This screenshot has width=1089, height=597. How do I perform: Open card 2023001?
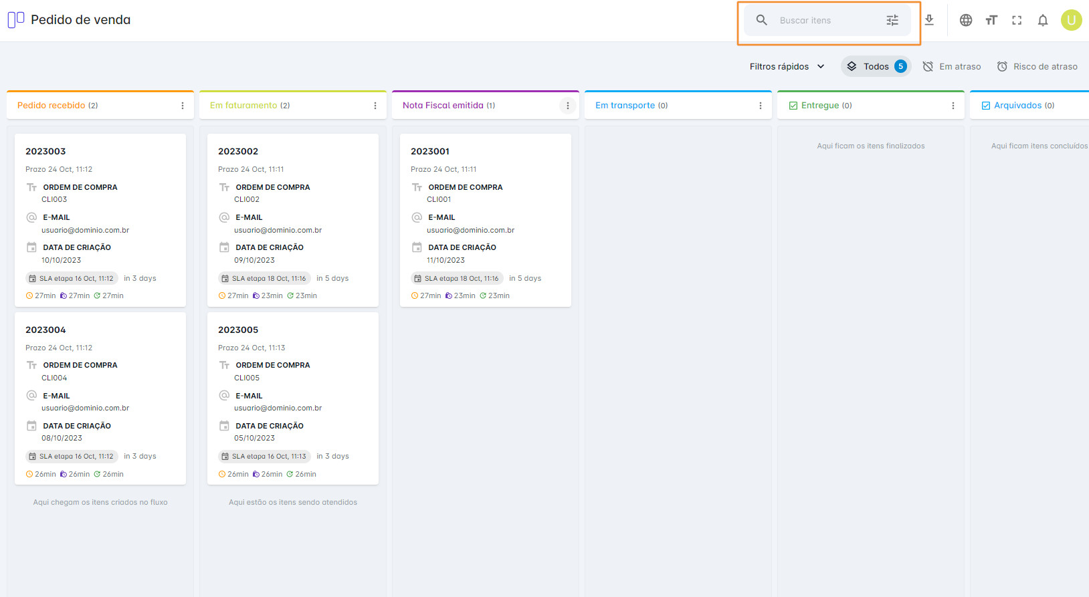point(486,220)
